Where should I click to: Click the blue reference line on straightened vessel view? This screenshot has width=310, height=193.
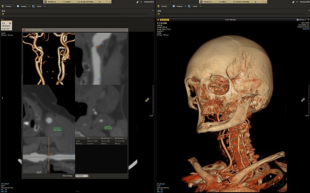coord(71,155)
